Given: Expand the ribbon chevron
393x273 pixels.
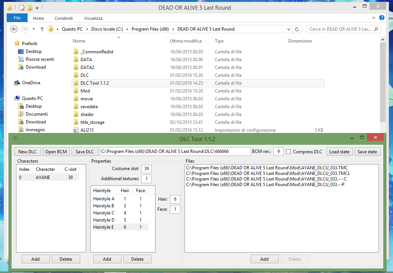Looking at the screenshot, I should pos(374,18).
